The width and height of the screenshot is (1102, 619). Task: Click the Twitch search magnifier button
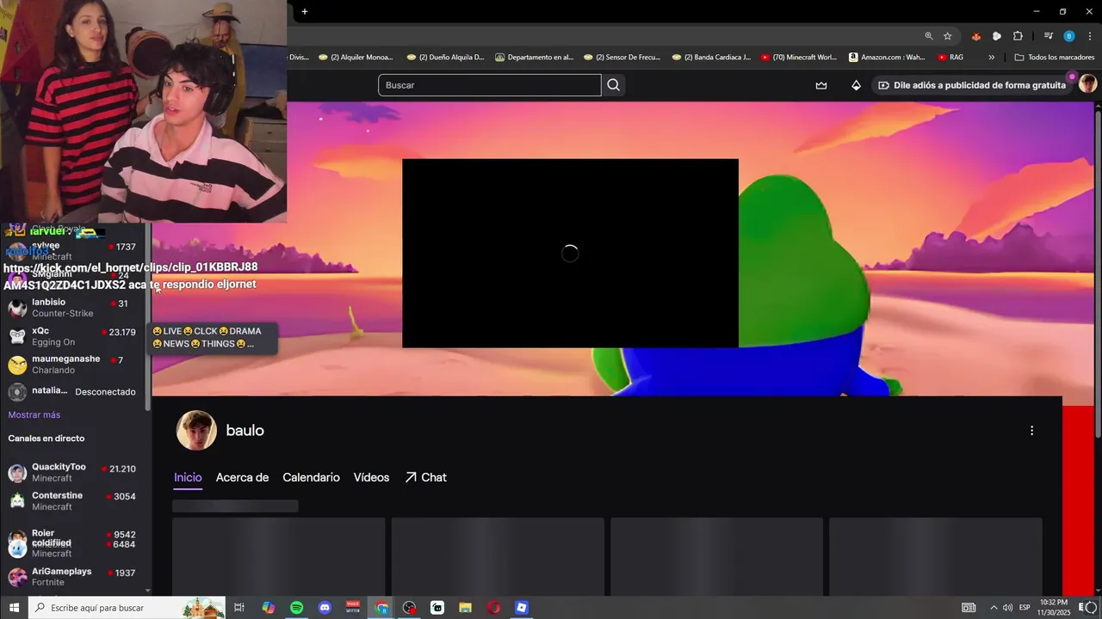pyautogui.click(x=613, y=85)
